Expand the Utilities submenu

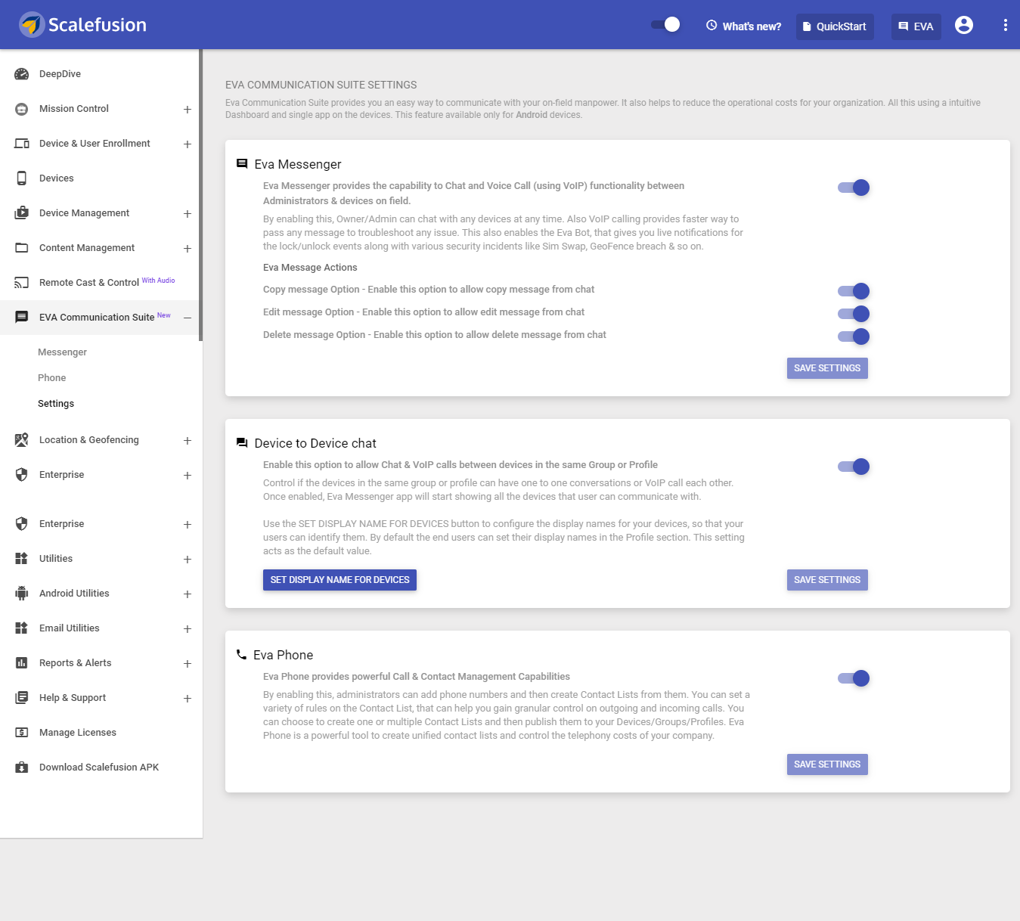188,560
